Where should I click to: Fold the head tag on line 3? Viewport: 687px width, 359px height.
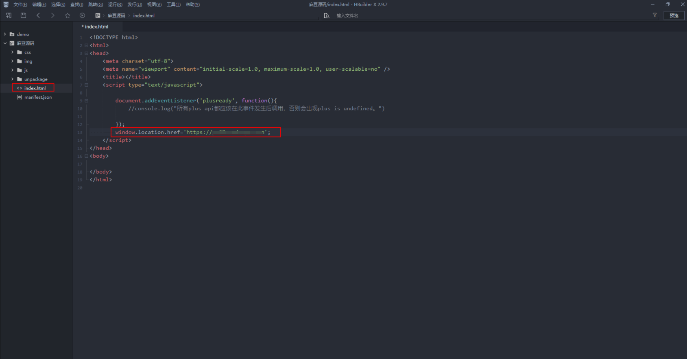click(86, 53)
